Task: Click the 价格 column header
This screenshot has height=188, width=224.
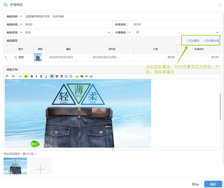Action: (155, 49)
